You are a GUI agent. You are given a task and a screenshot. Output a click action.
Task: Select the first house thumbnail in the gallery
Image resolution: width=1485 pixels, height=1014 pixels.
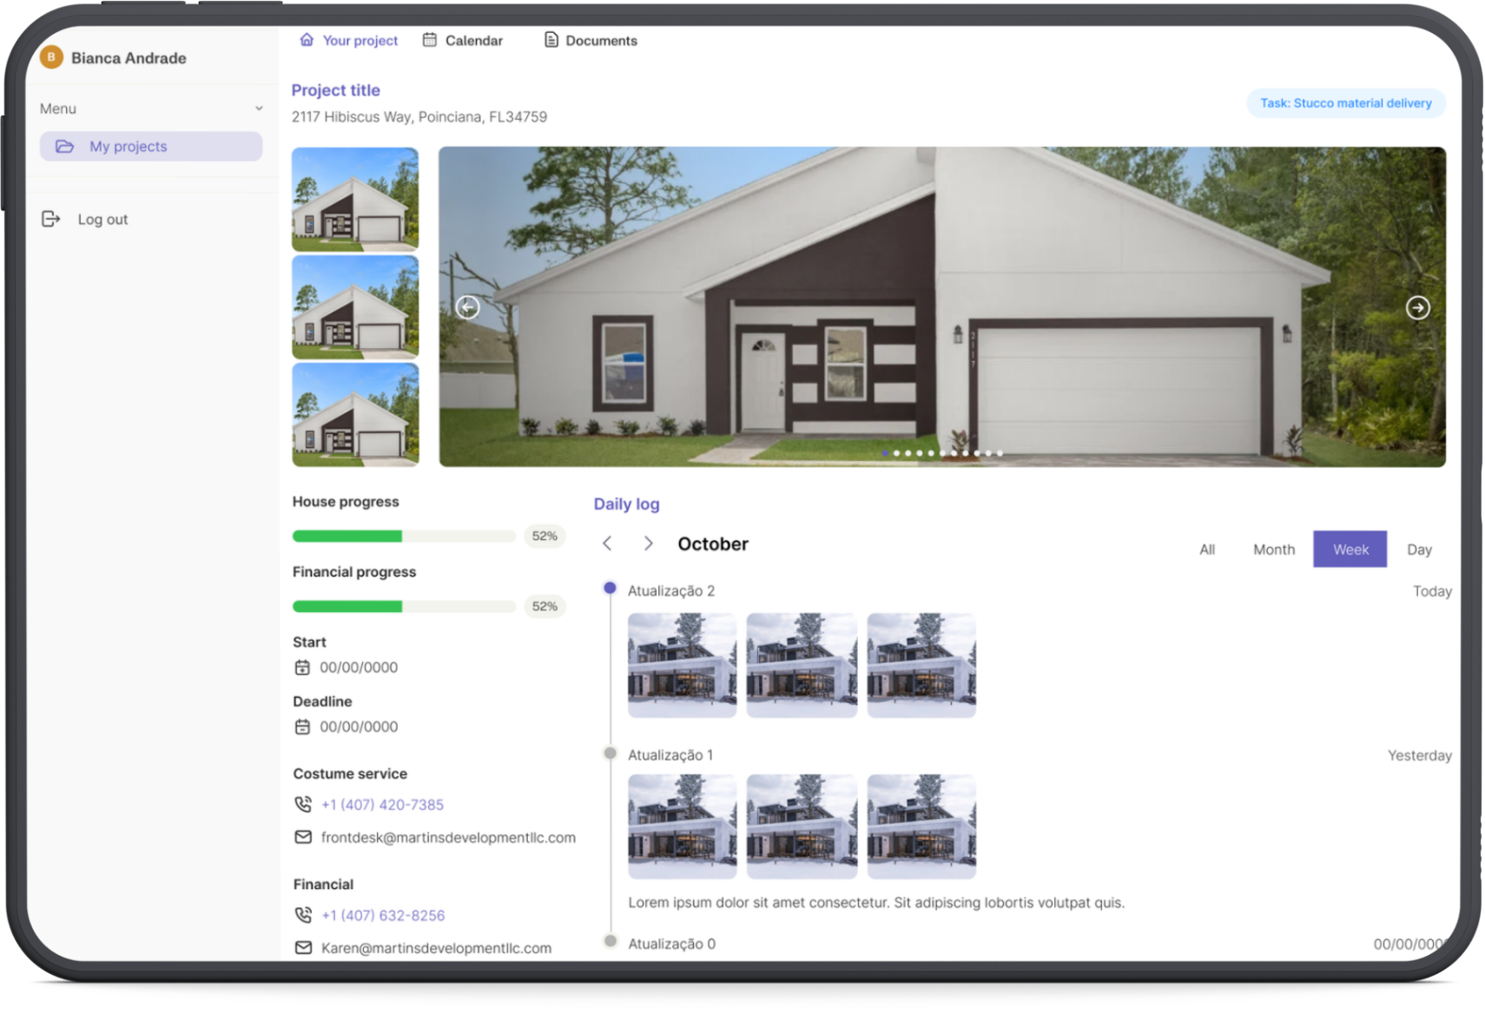(x=355, y=200)
